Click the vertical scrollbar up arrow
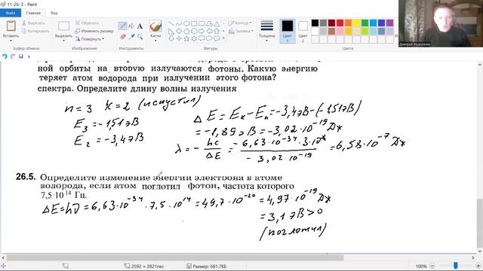Screen dimensions: 483x271 point(480,65)
